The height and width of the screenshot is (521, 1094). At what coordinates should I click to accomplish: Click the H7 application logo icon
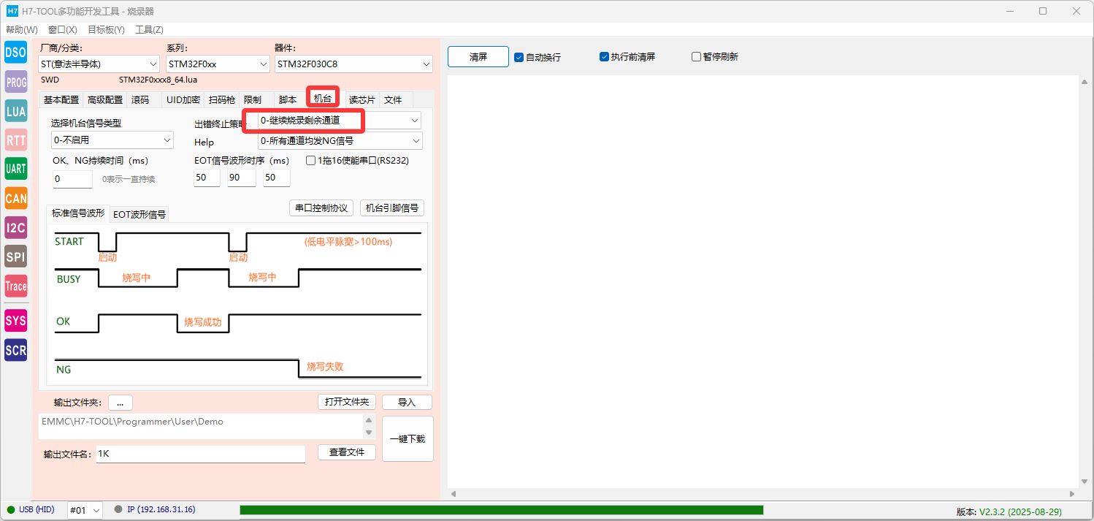pyautogui.click(x=12, y=11)
